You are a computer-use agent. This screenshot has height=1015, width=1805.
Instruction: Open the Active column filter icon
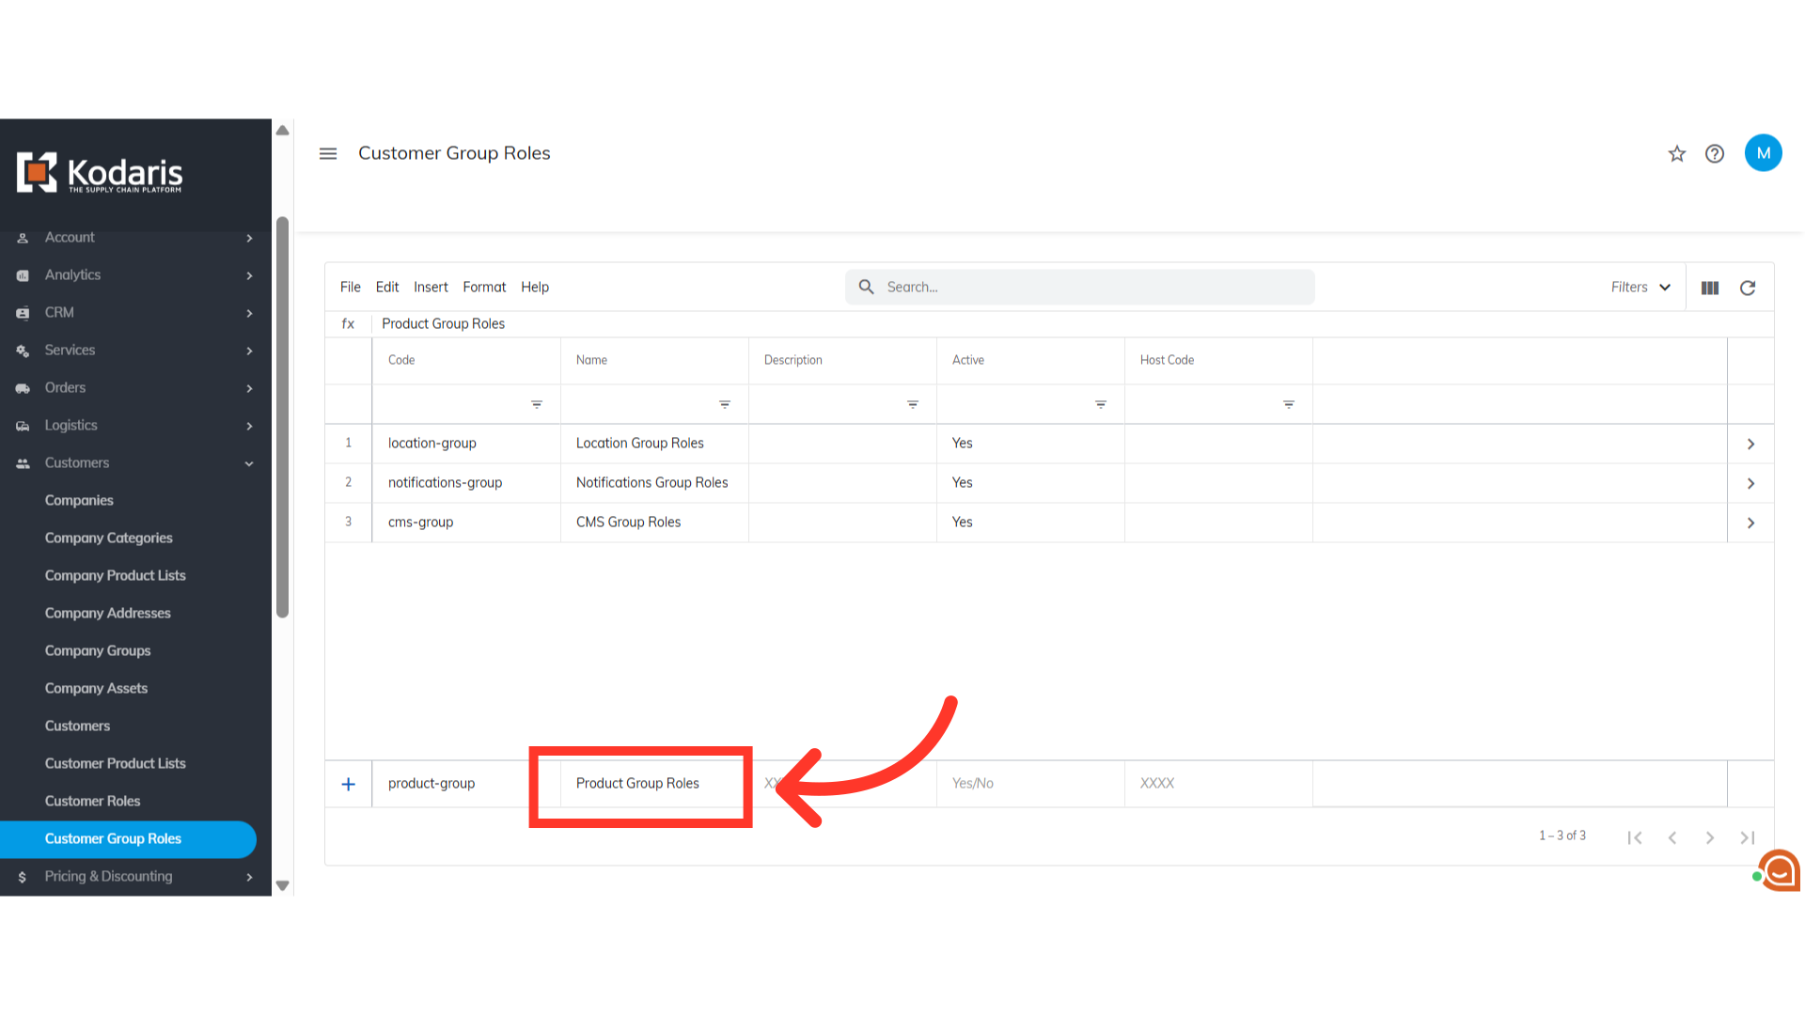tap(1100, 404)
